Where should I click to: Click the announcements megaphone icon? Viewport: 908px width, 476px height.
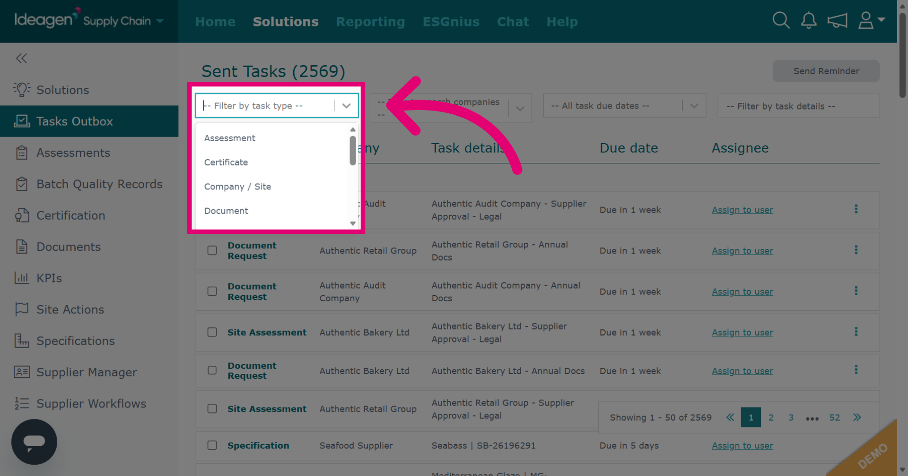[x=837, y=21]
